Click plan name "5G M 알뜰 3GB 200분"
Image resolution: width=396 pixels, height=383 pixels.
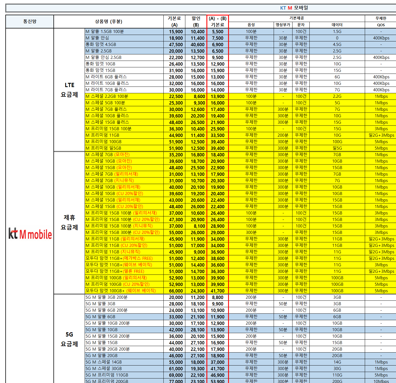[x=106, y=297]
